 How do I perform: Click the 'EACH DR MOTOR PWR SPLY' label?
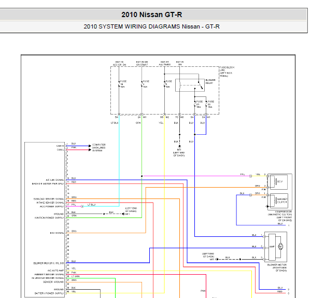[48, 184]
